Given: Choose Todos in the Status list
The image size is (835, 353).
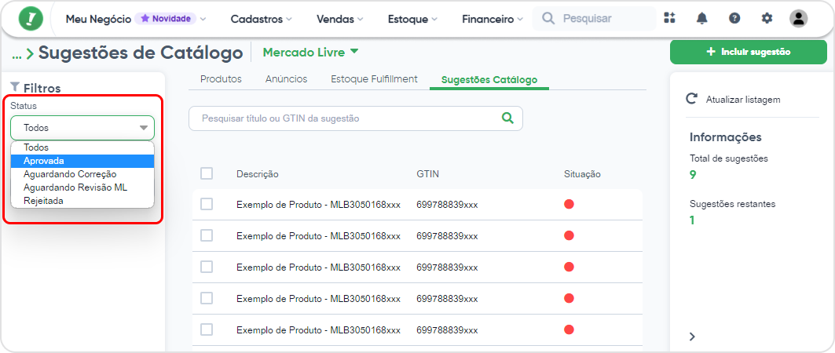Looking at the screenshot, I should pos(82,147).
